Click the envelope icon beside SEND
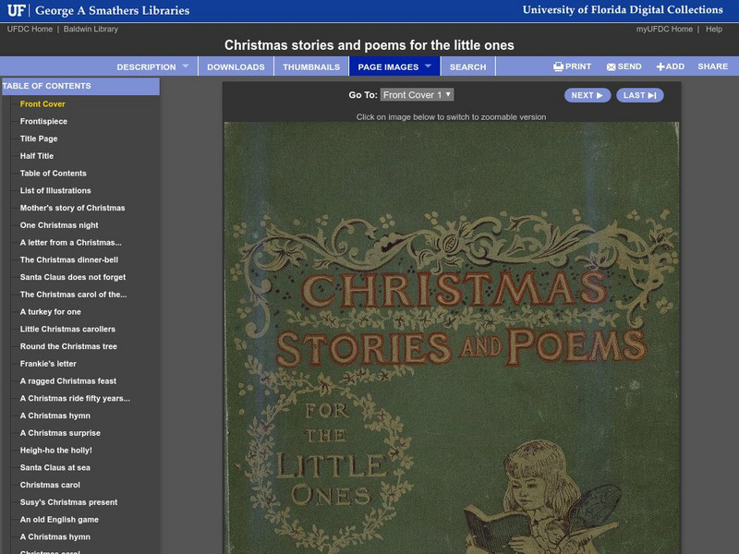 611,66
